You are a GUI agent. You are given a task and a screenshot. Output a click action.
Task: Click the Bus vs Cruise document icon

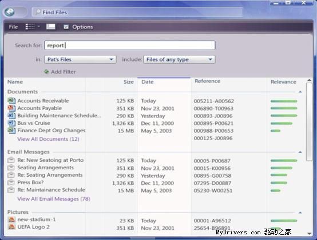tap(11, 123)
